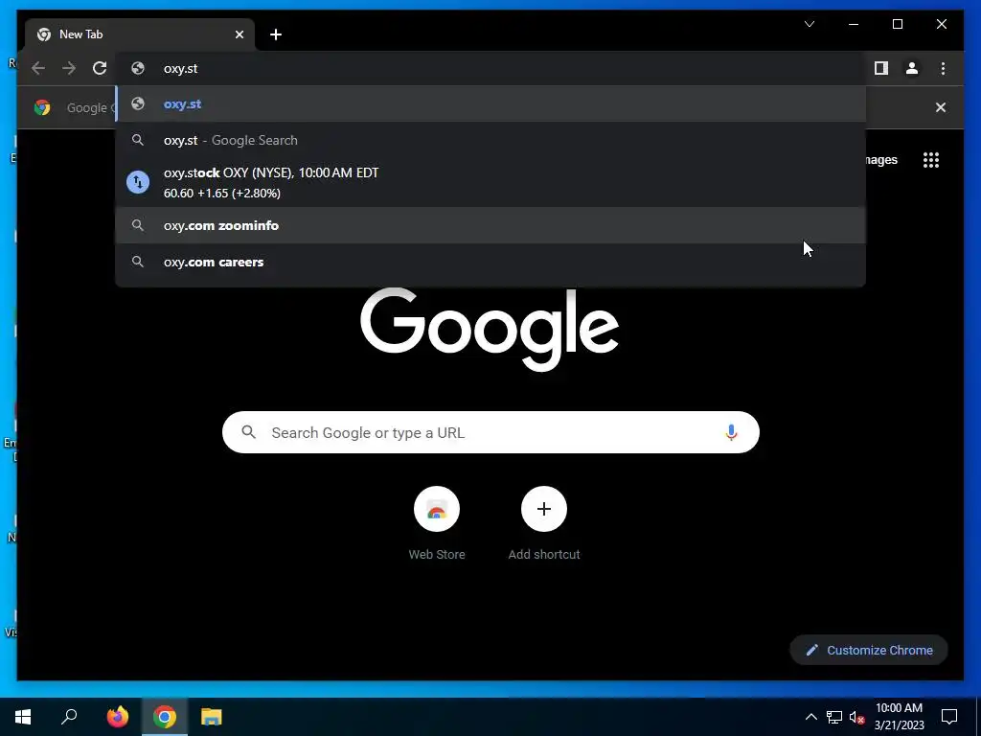Click the address bar text oxy.st

[180, 69]
